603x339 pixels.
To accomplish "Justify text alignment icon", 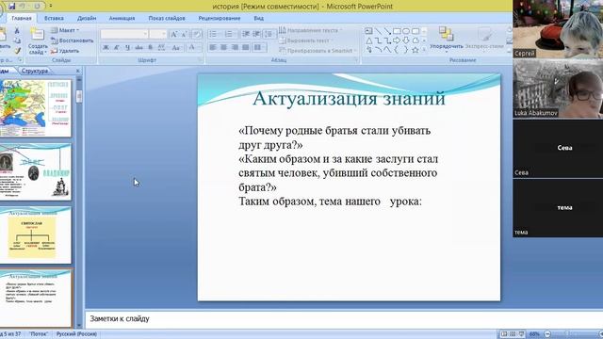I will pos(245,47).
